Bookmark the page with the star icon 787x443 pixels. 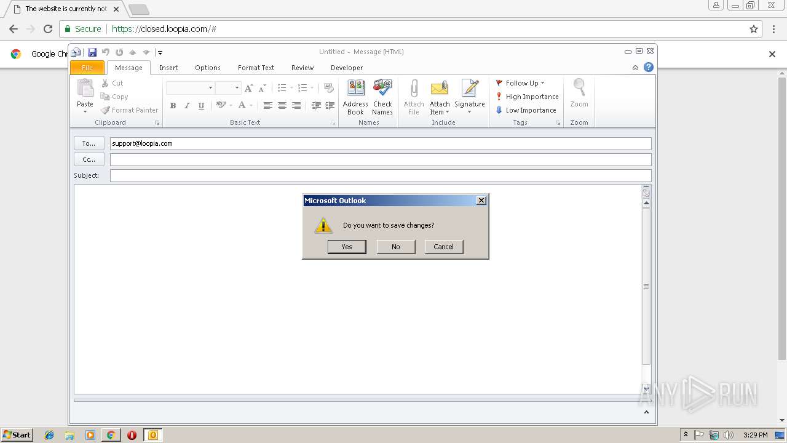[754, 29]
